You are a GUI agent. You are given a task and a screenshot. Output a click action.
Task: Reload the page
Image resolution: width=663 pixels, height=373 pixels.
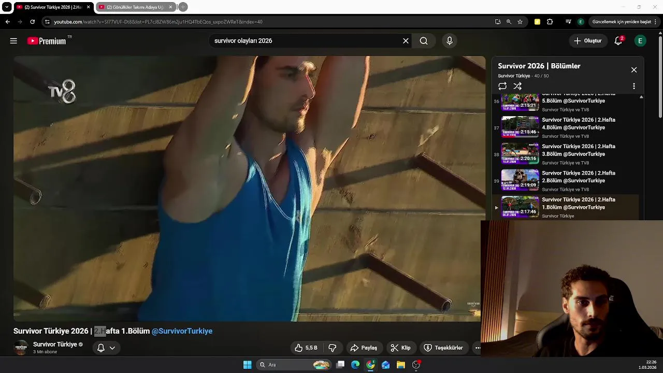(32, 22)
